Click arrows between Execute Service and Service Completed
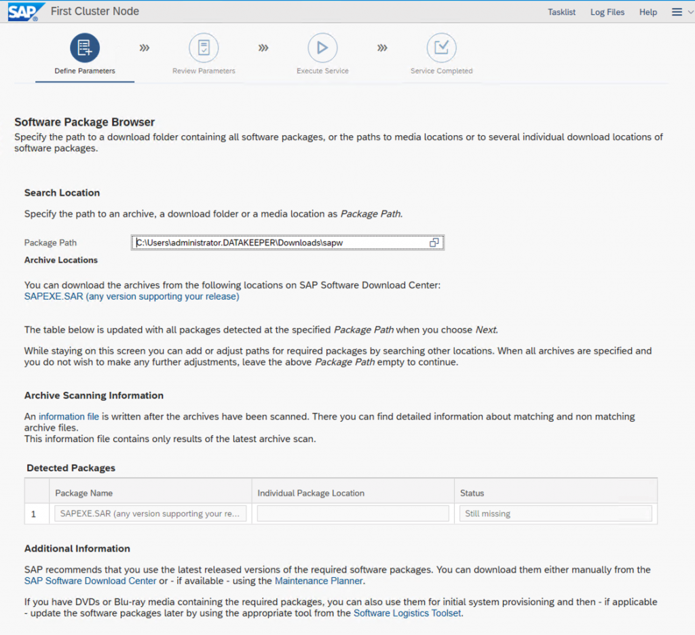The height and width of the screenshot is (635, 695). (x=382, y=48)
